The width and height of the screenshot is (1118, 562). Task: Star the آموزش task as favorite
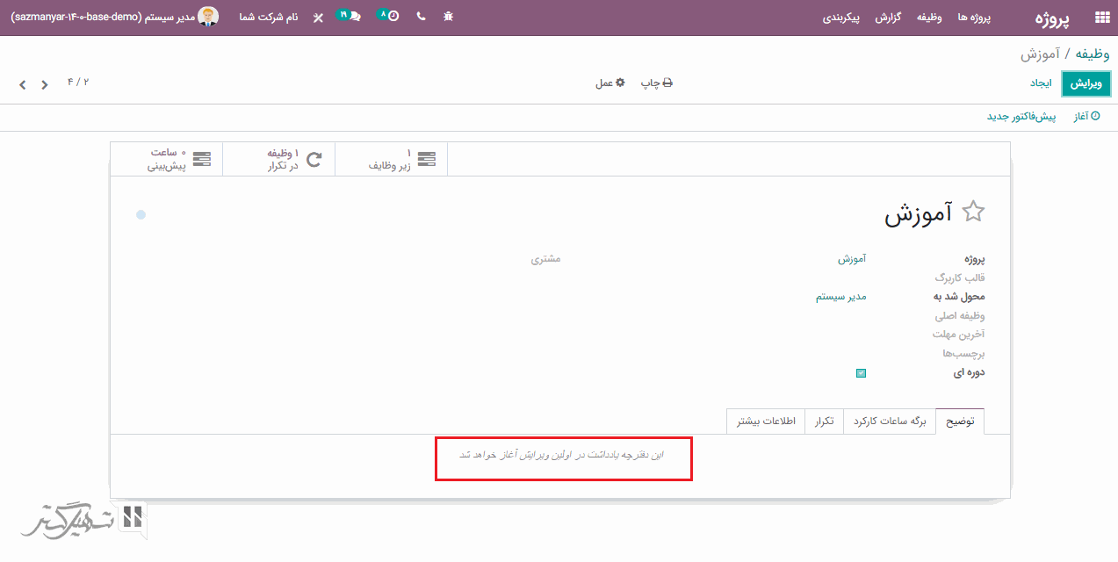[973, 212]
